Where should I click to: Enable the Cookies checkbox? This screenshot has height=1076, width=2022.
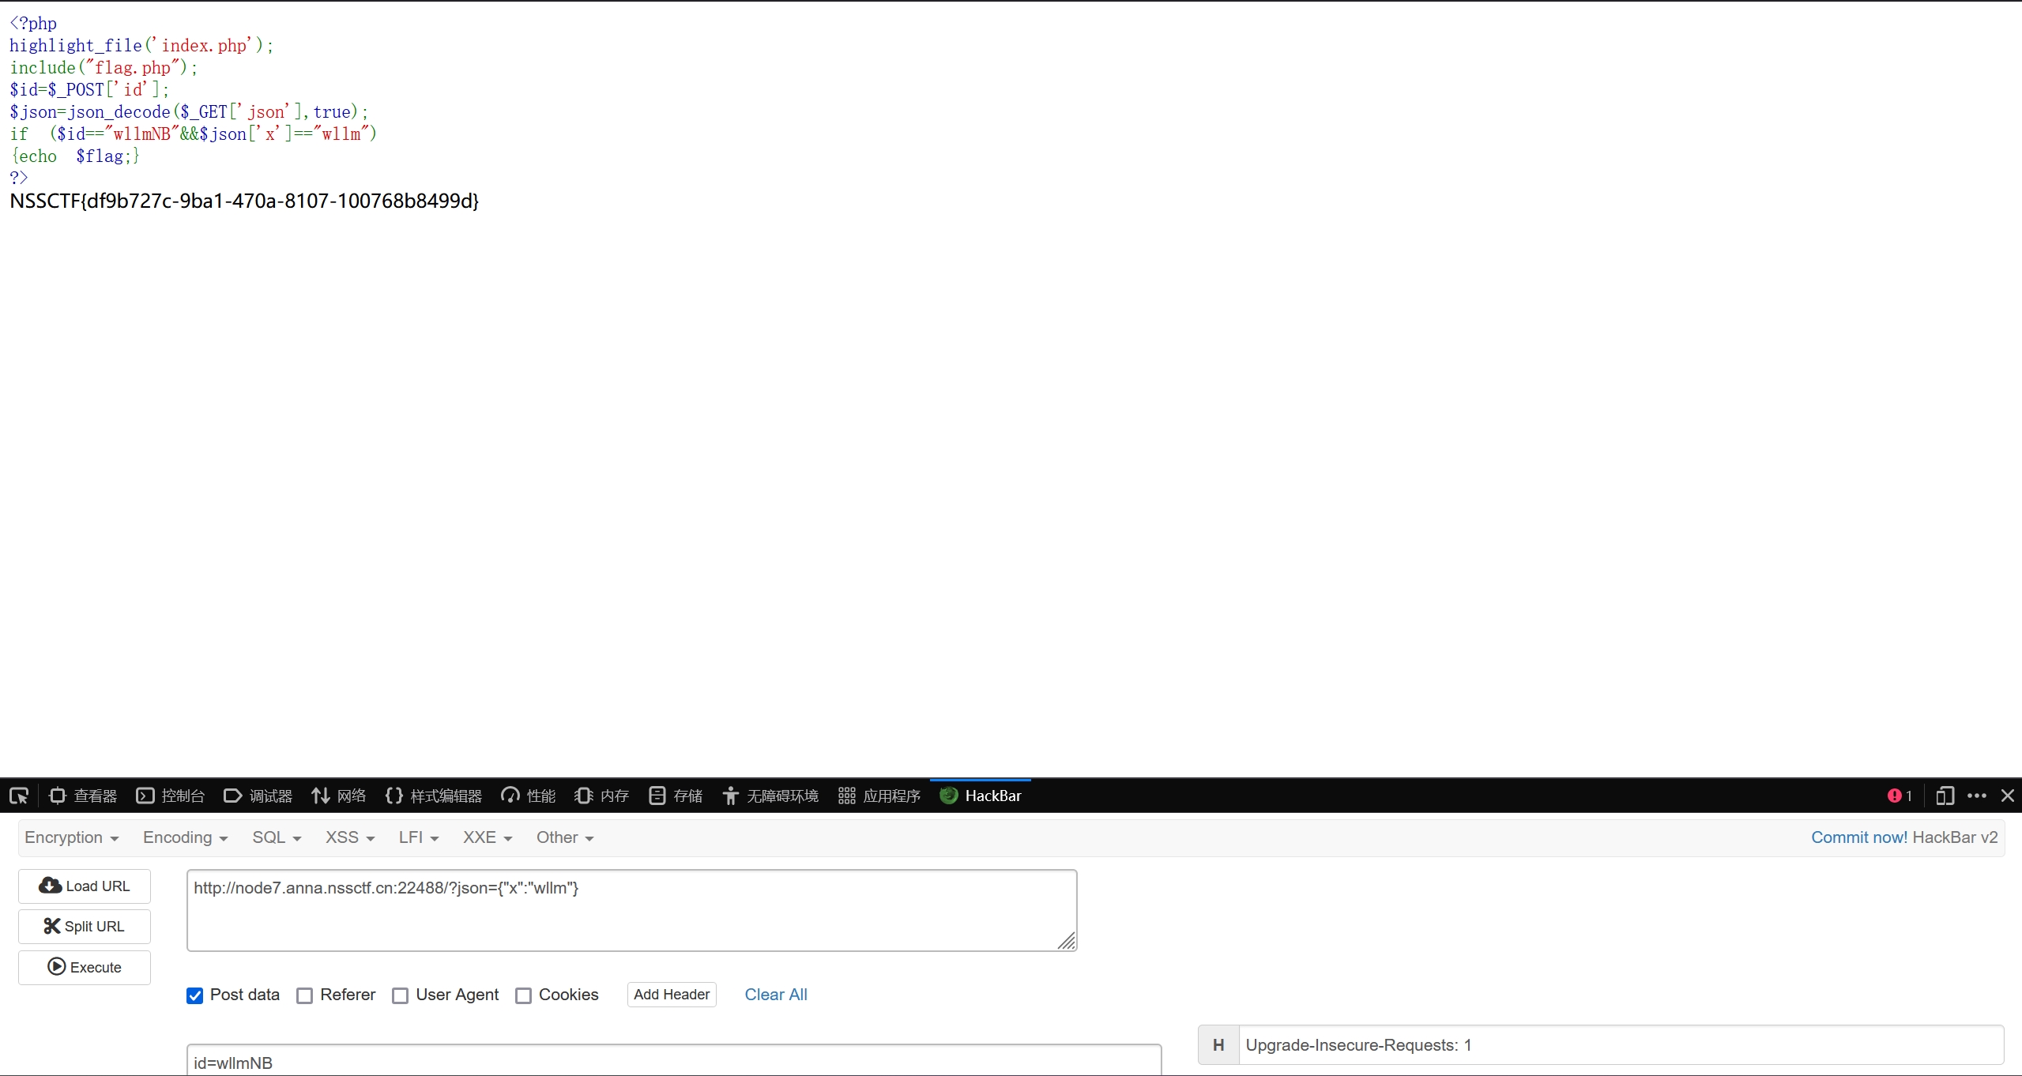[523, 995]
